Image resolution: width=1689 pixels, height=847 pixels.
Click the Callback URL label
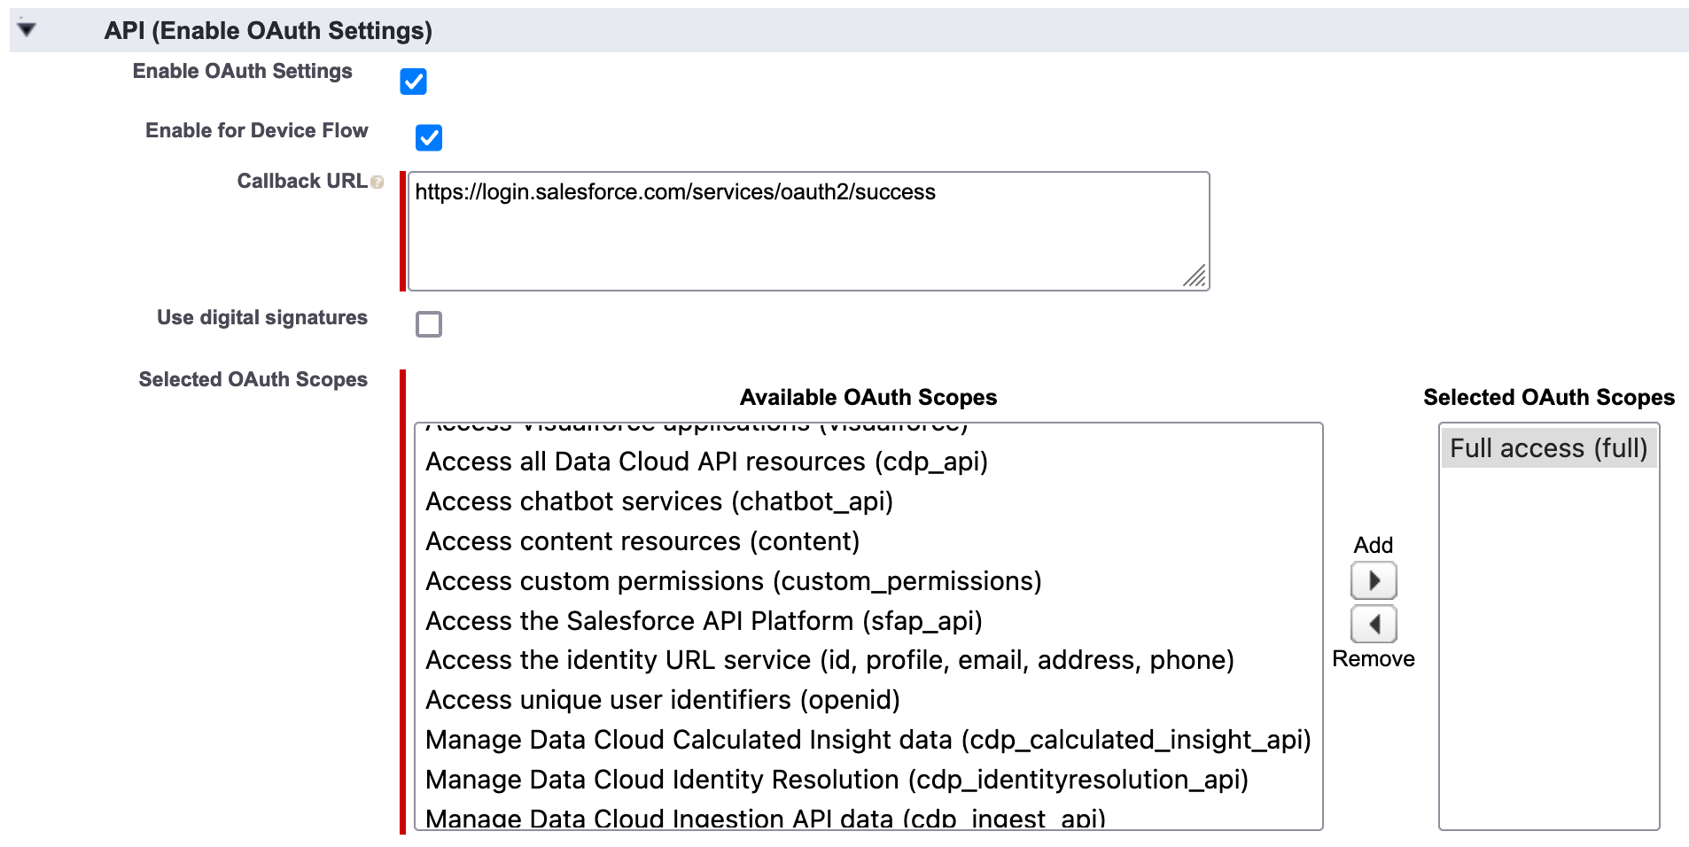(x=301, y=181)
